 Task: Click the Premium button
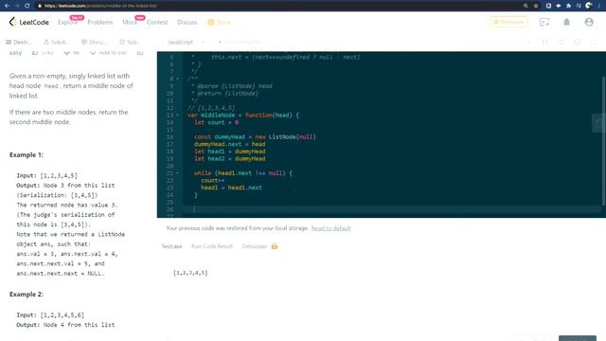pos(508,22)
